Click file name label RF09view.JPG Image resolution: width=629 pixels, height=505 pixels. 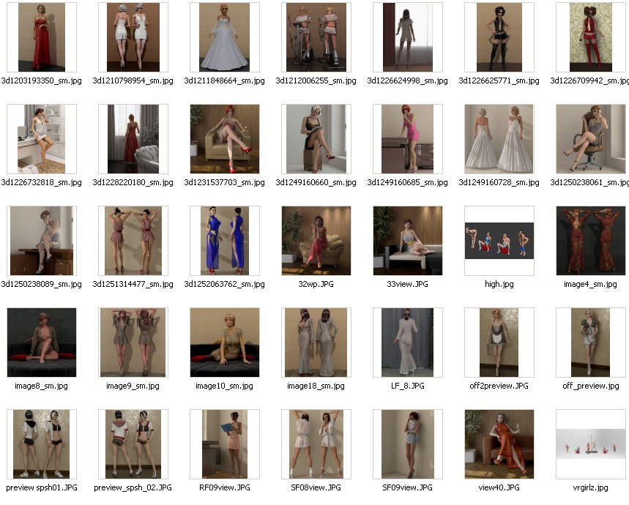[x=225, y=488]
